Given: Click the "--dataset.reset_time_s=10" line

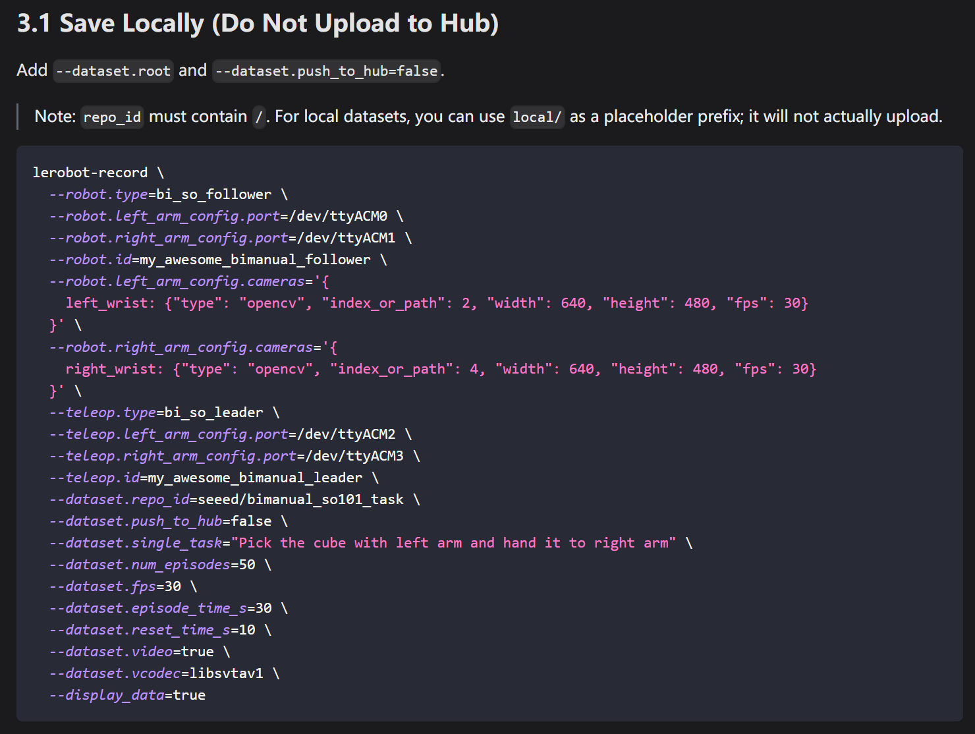Looking at the screenshot, I should click(x=160, y=630).
